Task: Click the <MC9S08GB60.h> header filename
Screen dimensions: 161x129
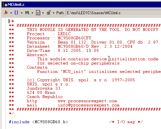Action: tap(50, 122)
